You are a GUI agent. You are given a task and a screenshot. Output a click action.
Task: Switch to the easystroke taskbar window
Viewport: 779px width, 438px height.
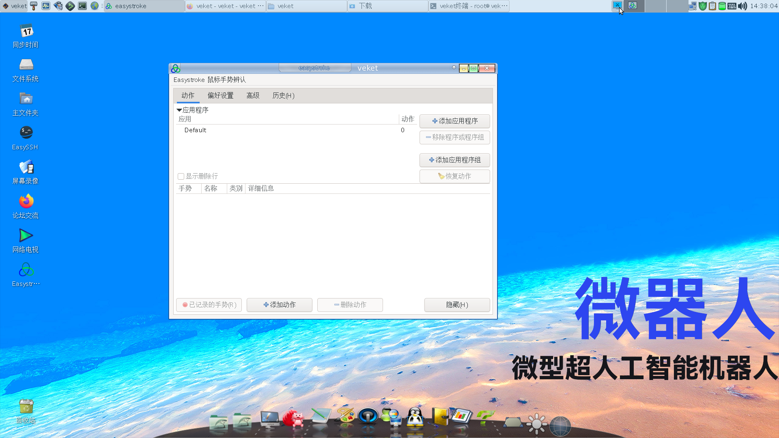[x=144, y=6]
